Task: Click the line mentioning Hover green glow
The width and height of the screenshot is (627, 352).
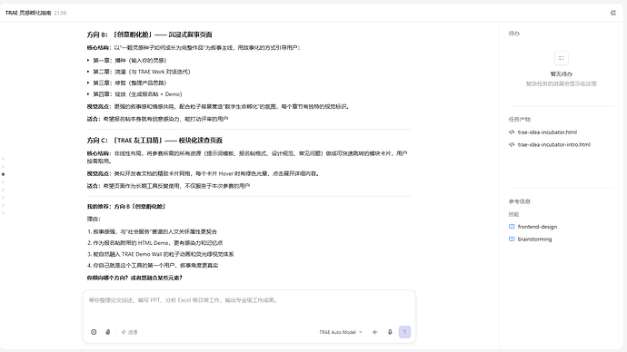Action: pos(204,173)
